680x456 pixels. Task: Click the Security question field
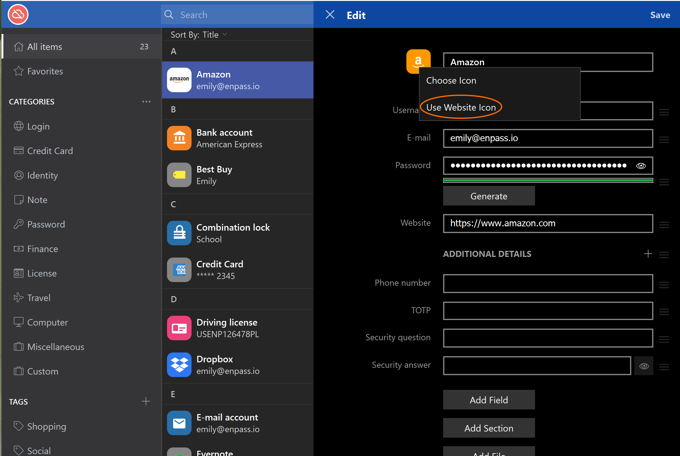click(x=548, y=338)
